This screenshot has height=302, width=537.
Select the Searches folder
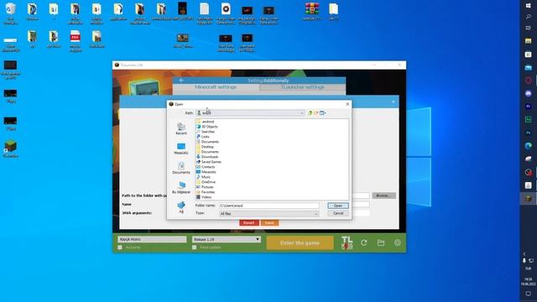206,132
